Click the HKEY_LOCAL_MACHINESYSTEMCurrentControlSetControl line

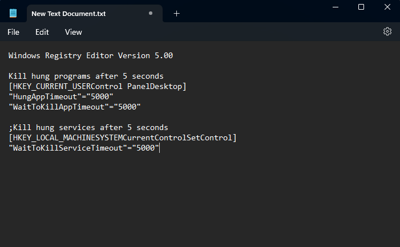[x=122, y=137]
